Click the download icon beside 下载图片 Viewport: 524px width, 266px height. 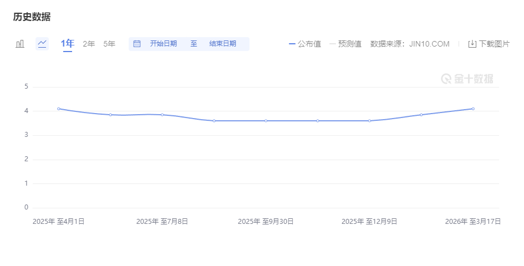coord(472,44)
